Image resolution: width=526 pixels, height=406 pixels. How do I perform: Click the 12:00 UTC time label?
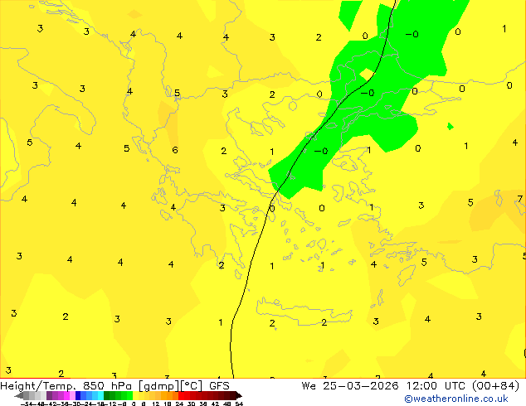(x=436, y=386)
